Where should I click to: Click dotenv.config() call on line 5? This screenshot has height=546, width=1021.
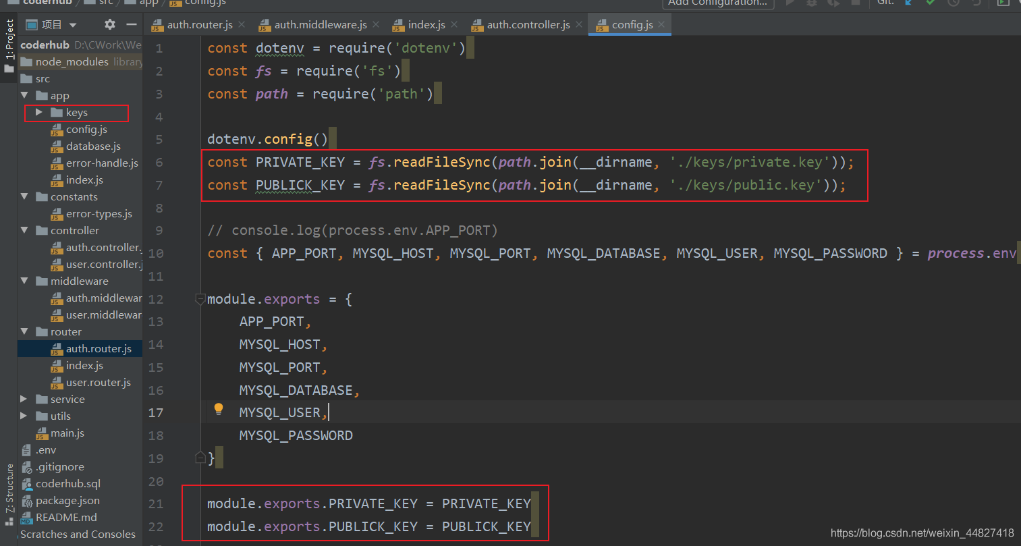(268, 139)
